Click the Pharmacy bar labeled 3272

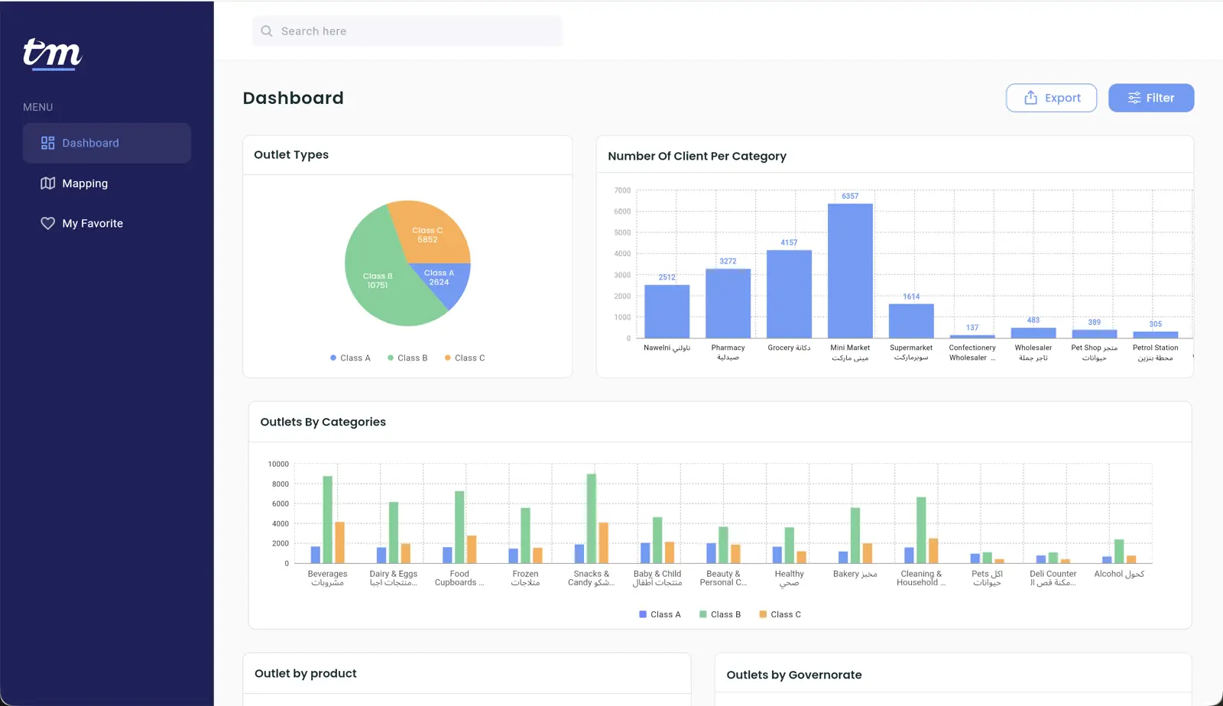(x=728, y=303)
